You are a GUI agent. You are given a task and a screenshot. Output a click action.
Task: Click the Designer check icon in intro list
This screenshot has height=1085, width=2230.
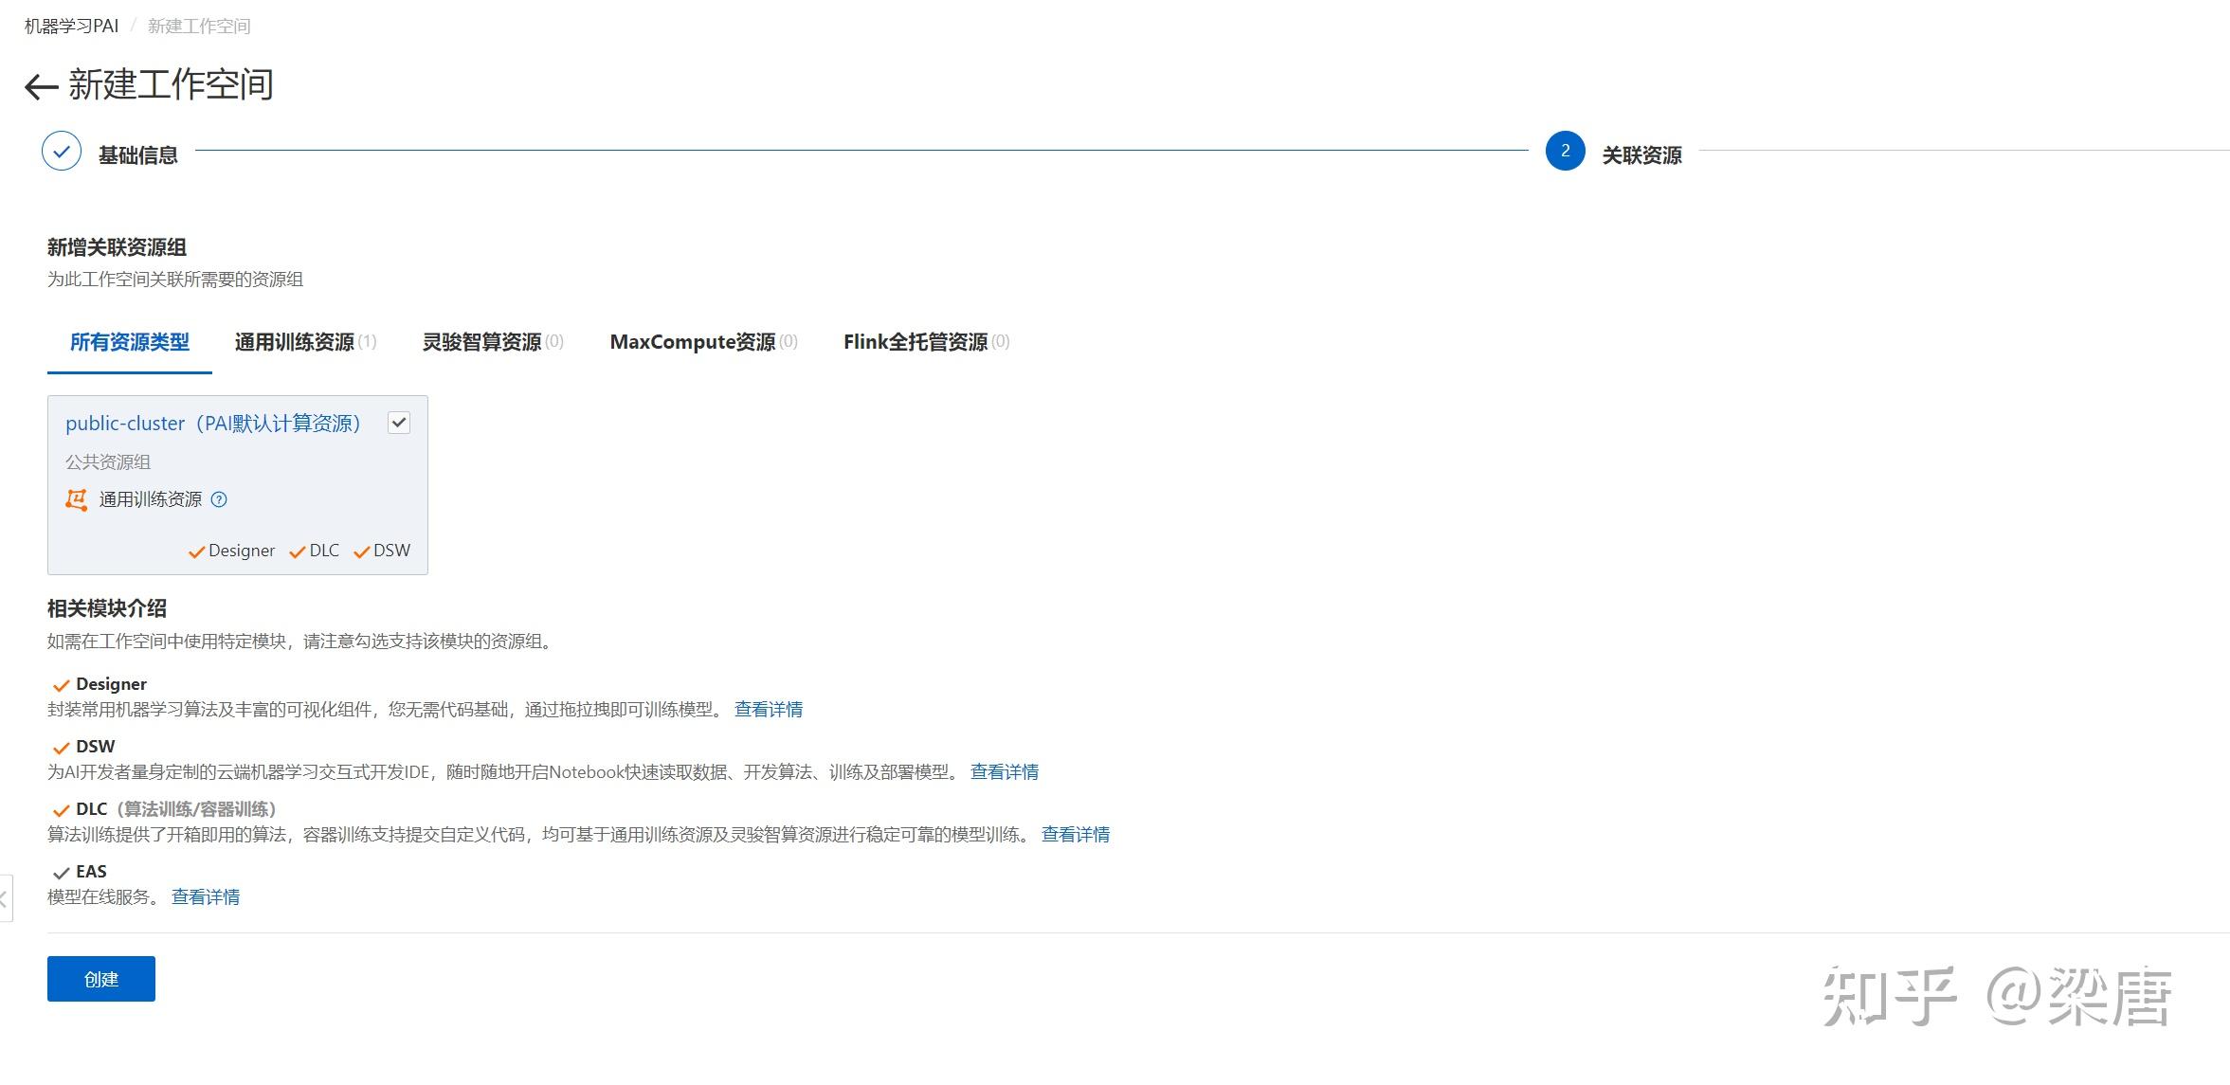click(x=62, y=685)
